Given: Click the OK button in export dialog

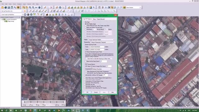Looking at the screenshot, I should 87,92.
